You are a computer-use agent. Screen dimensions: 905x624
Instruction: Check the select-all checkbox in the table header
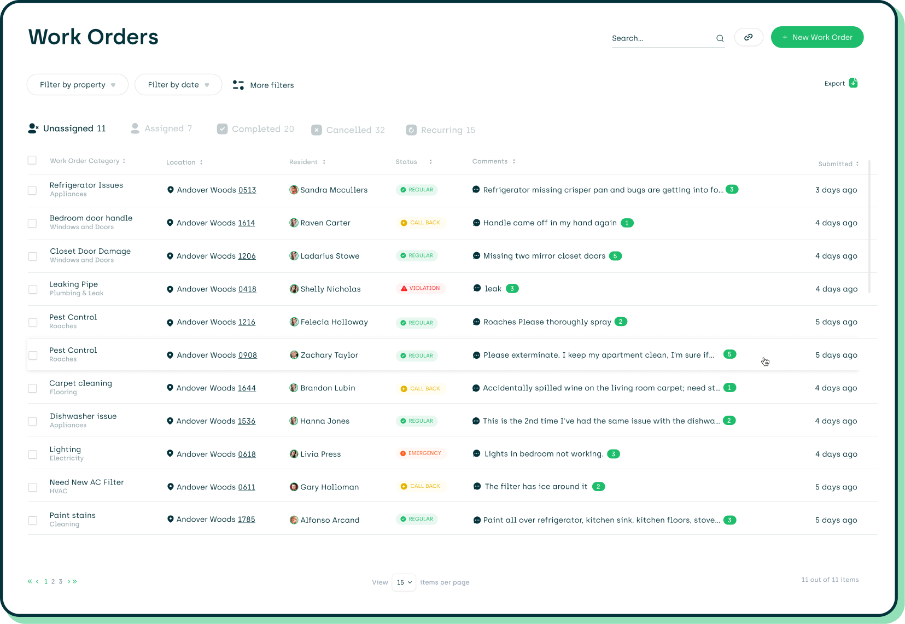(32, 160)
